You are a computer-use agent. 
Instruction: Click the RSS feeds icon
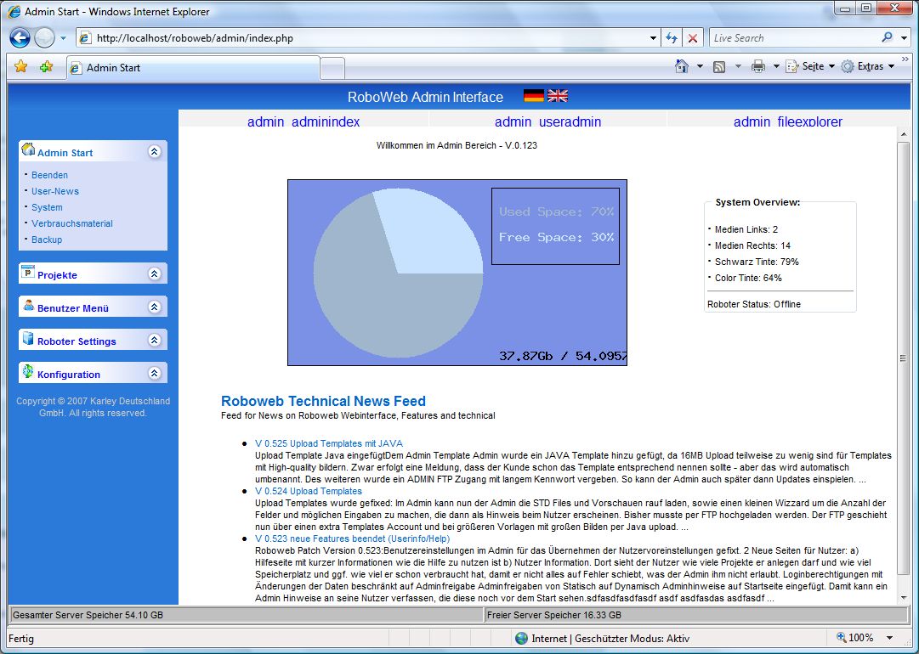pos(719,67)
